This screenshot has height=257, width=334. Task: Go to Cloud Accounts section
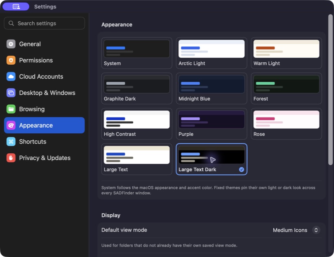44,76
